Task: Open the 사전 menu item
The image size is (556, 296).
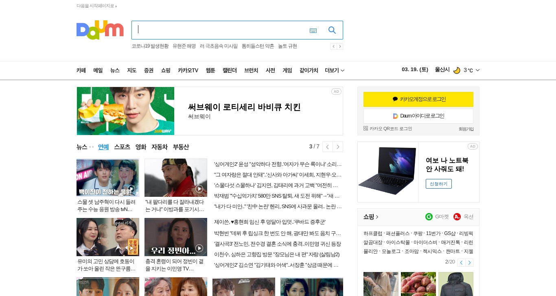Action: pyautogui.click(x=270, y=70)
